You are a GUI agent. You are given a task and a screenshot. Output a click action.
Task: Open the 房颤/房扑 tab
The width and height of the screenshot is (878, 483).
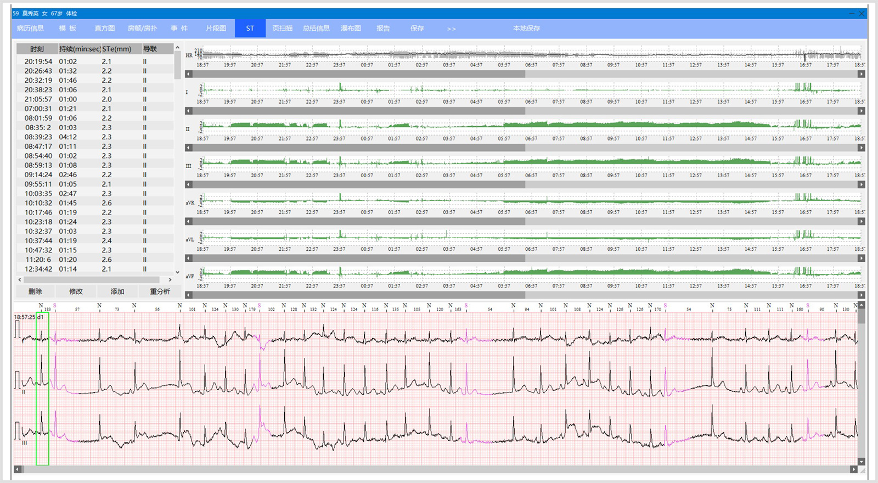point(142,29)
